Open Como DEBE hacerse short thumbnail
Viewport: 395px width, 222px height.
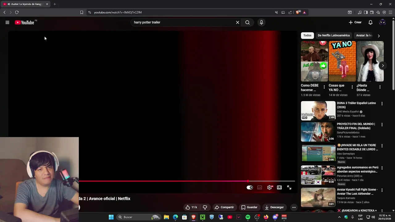pyautogui.click(x=314, y=61)
